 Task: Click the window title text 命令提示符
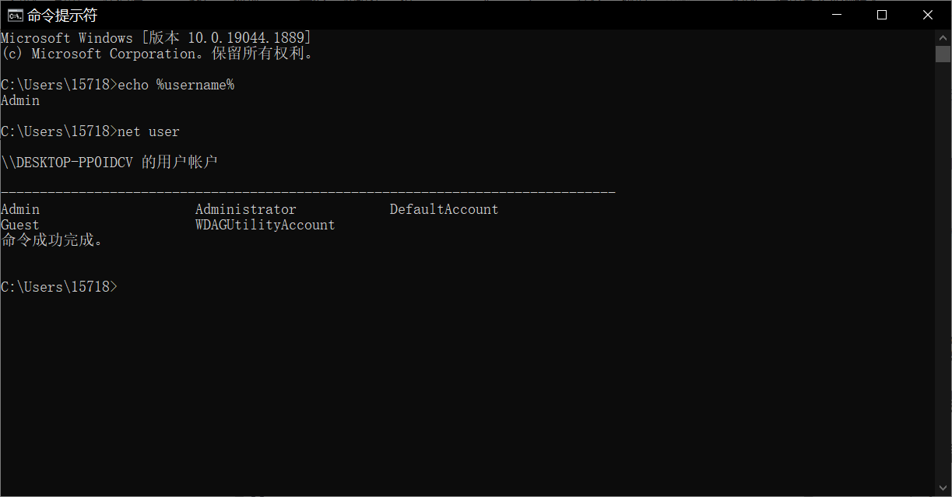pos(62,16)
